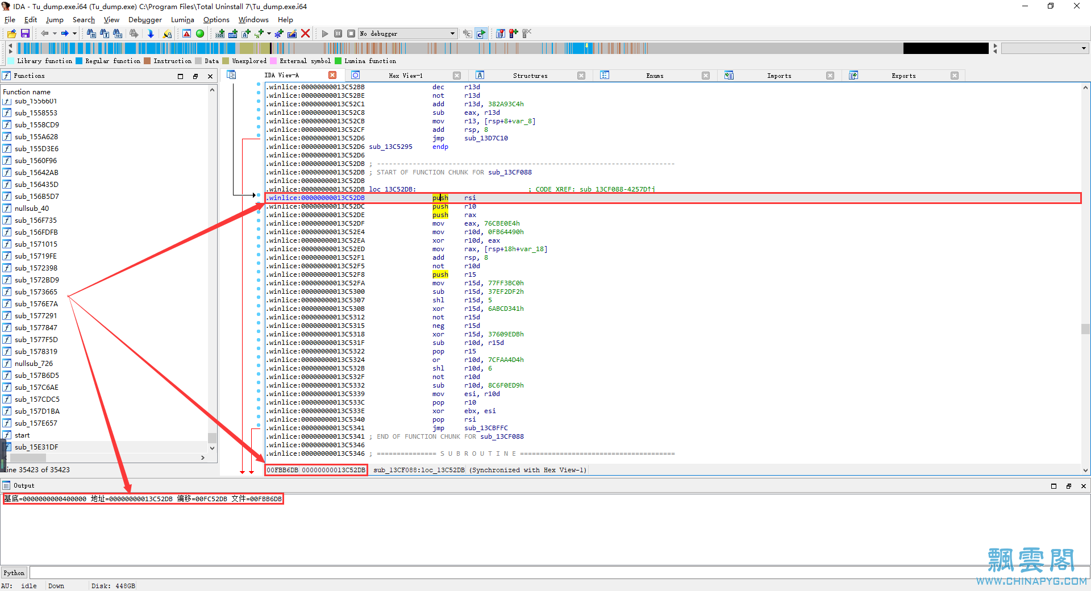Click the Python command input field

(x=559, y=573)
